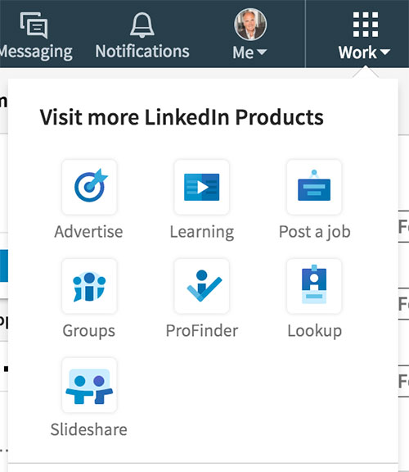
Task: Open the Lookup badge icon
Action: (314, 286)
